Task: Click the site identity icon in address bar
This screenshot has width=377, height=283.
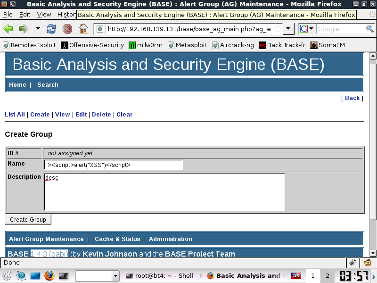Action: click(x=100, y=29)
